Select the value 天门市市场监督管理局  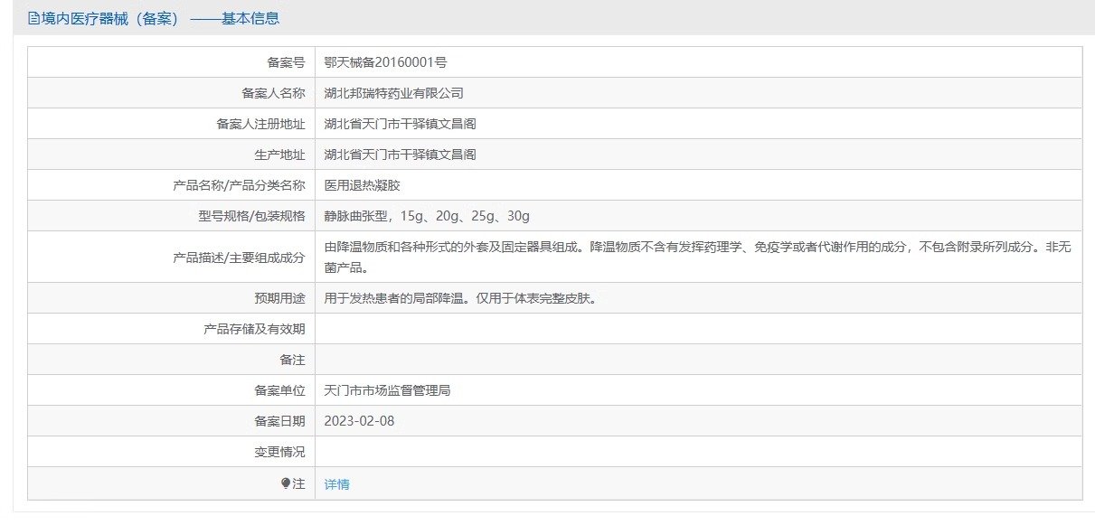pos(387,390)
